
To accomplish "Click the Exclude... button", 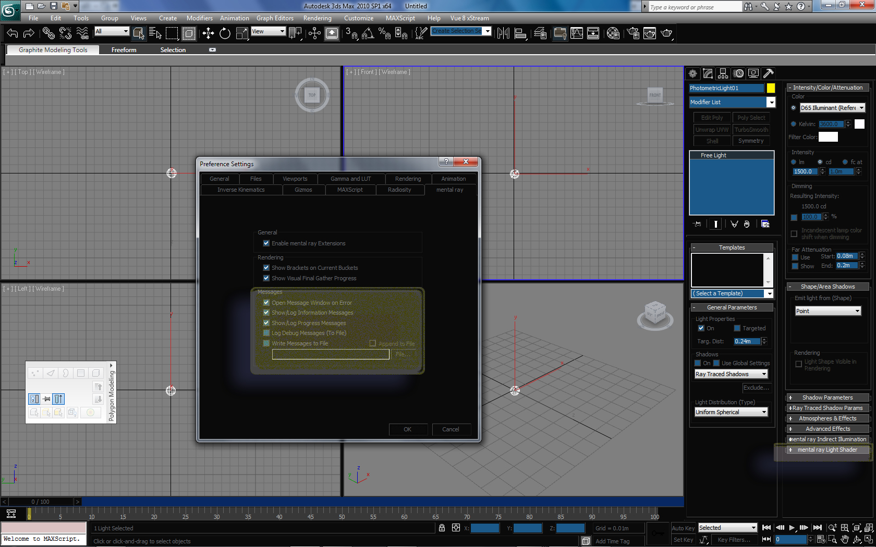I will [x=756, y=388].
